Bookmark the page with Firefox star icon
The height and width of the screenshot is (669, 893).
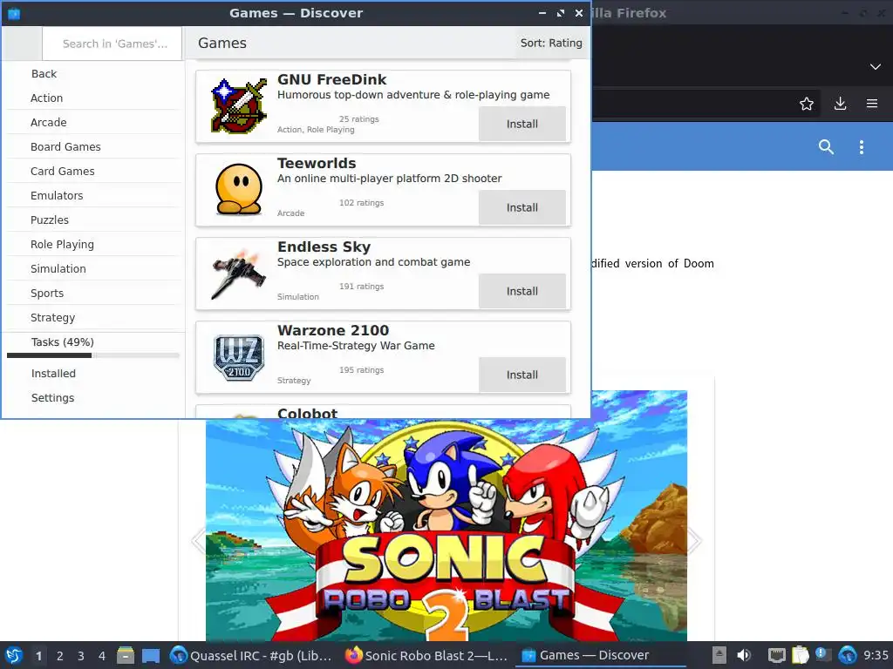(x=807, y=104)
